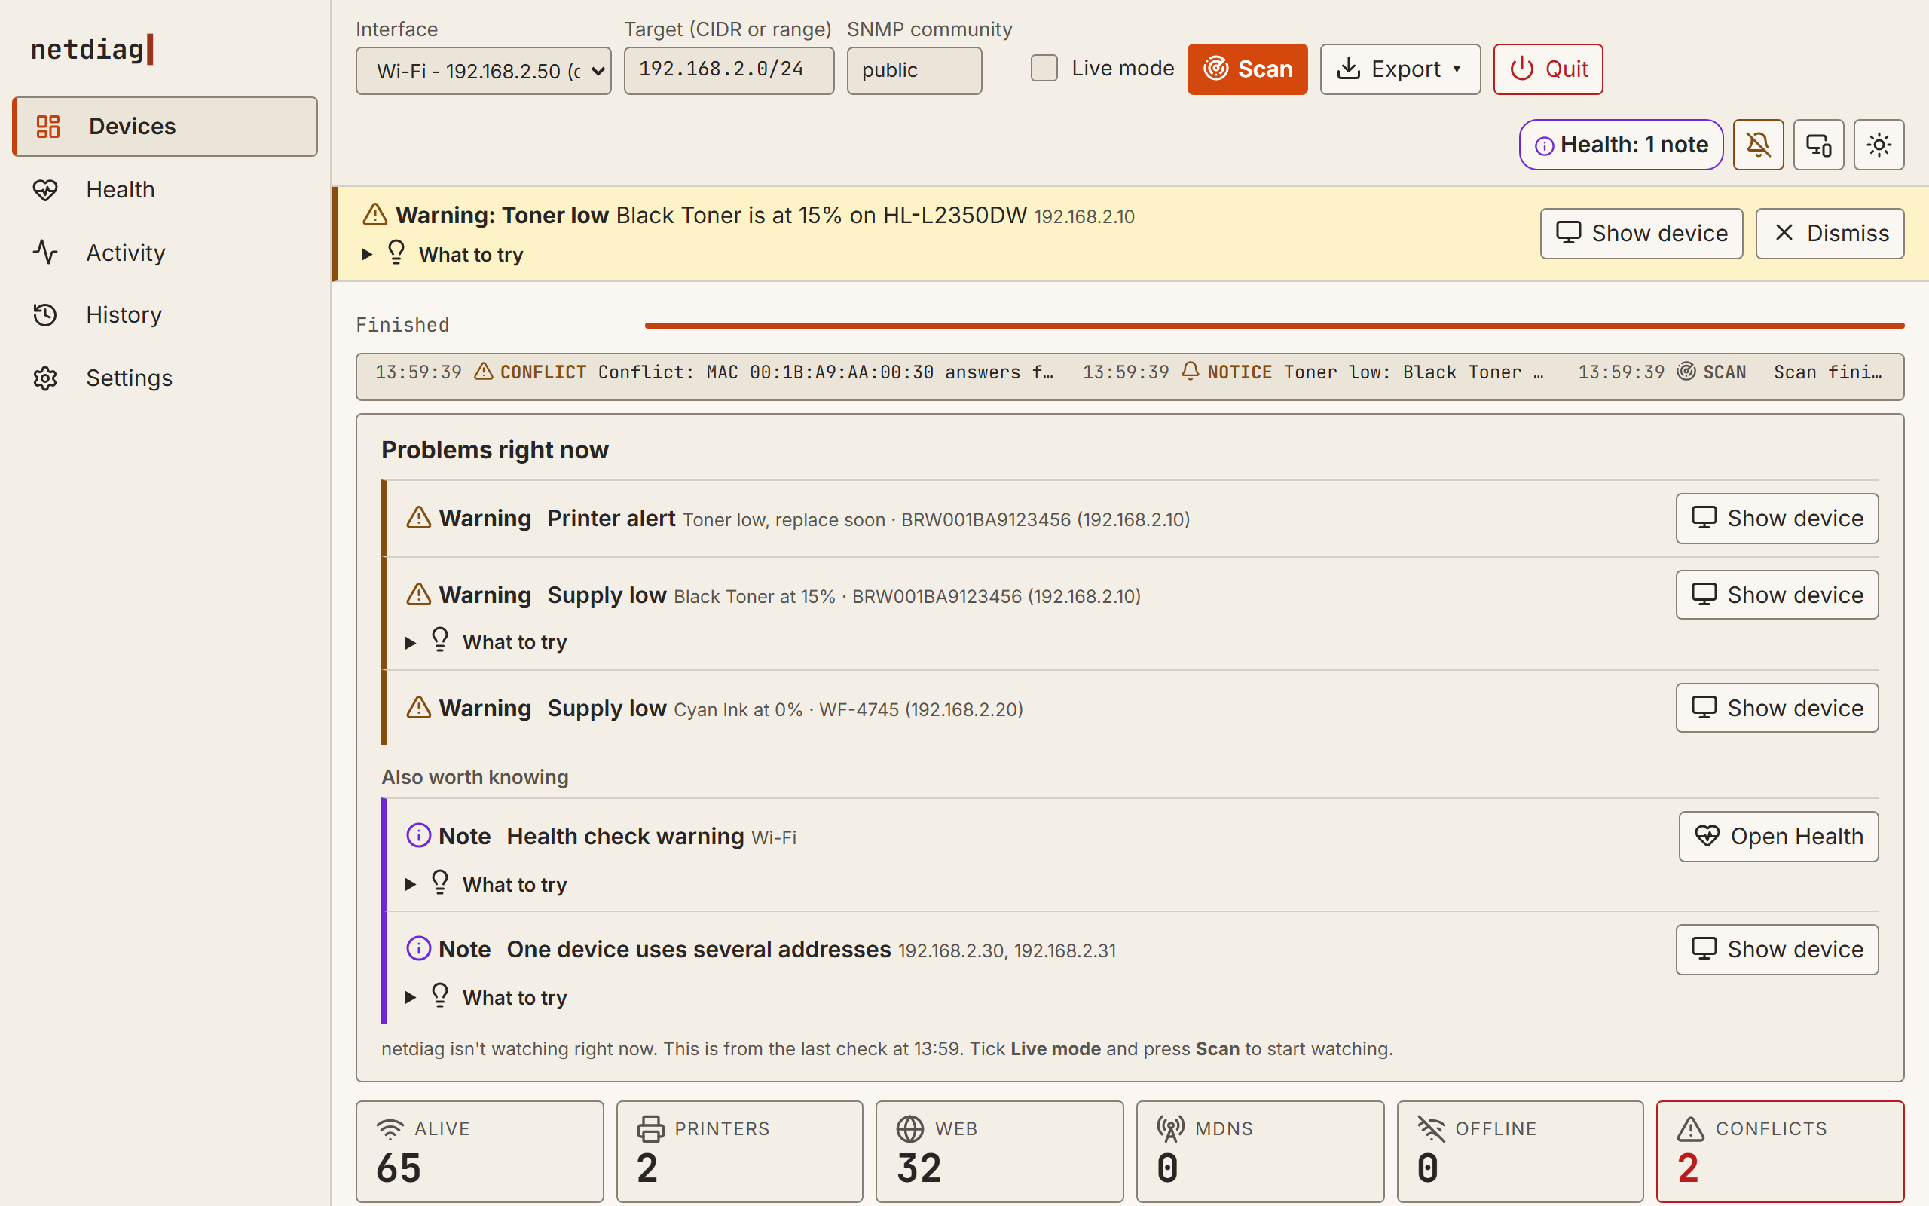Viewport: 1929px width, 1206px height.
Task: Click the Open Health button
Action: point(1778,837)
